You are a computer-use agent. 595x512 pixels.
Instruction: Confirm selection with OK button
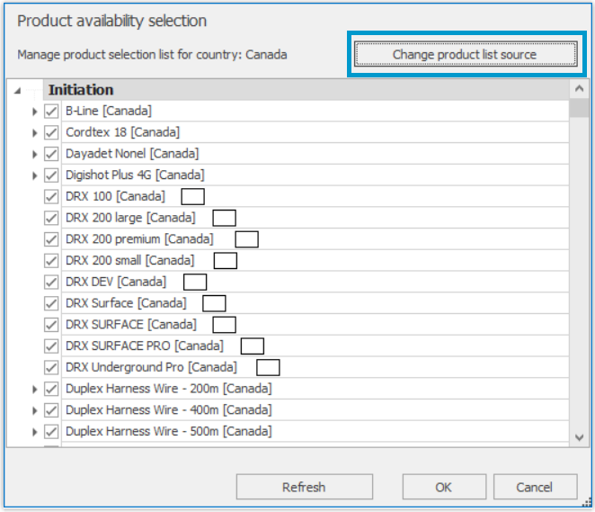[444, 487]
